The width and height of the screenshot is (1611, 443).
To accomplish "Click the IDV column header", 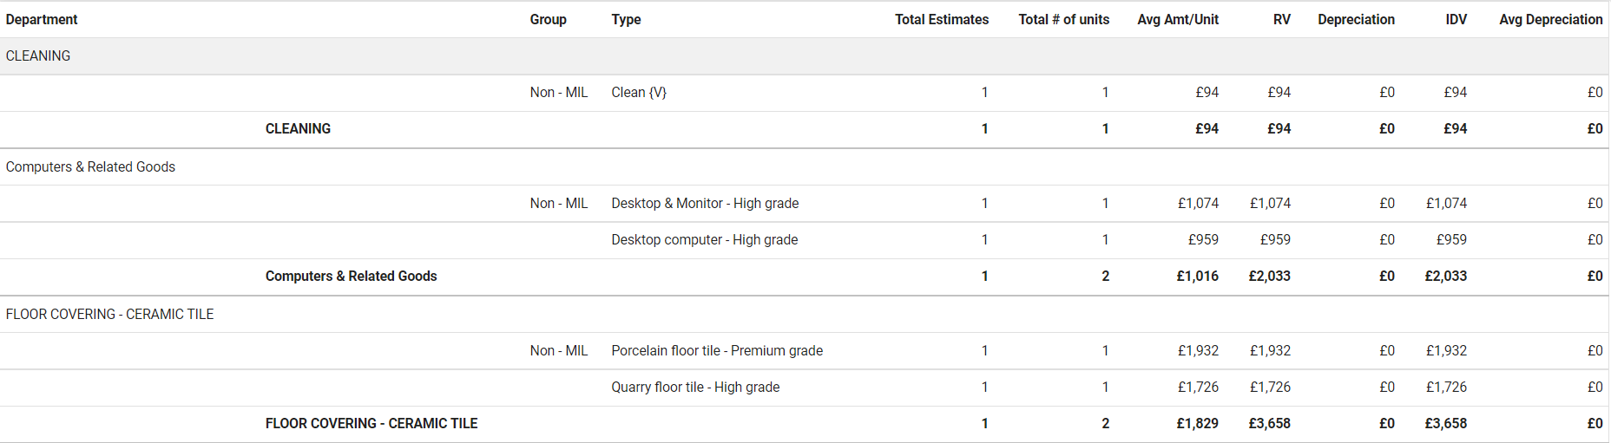I will click(x=1456, y=19).
